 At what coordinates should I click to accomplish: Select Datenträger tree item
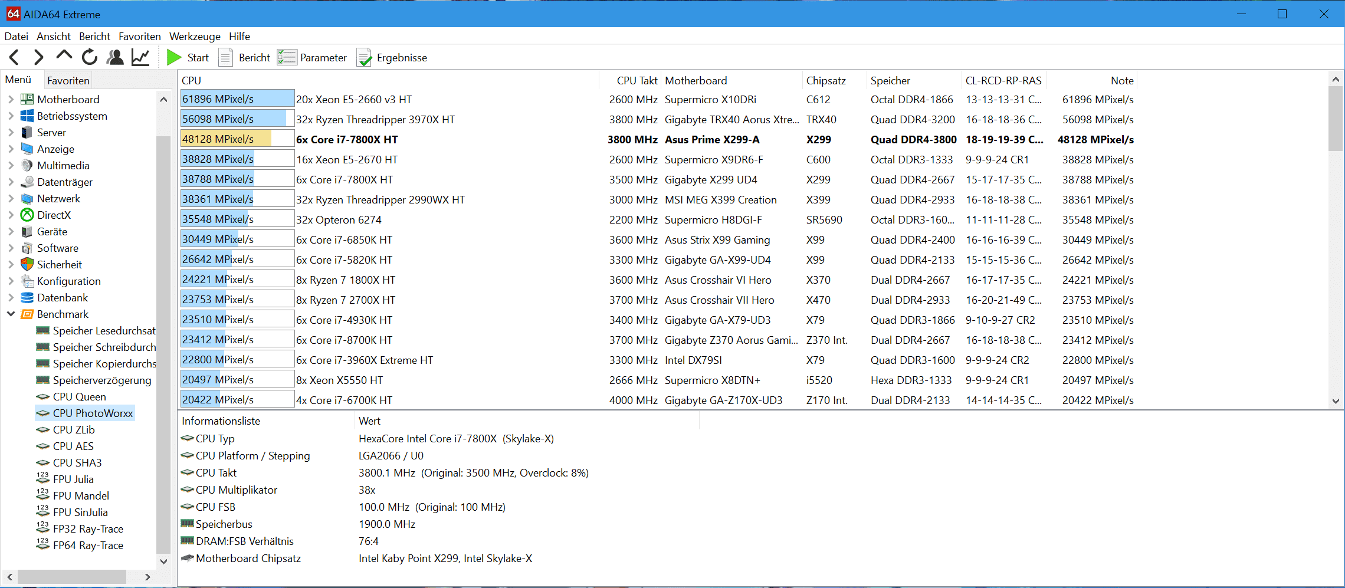pyautogui.click(x=65, y=182)
